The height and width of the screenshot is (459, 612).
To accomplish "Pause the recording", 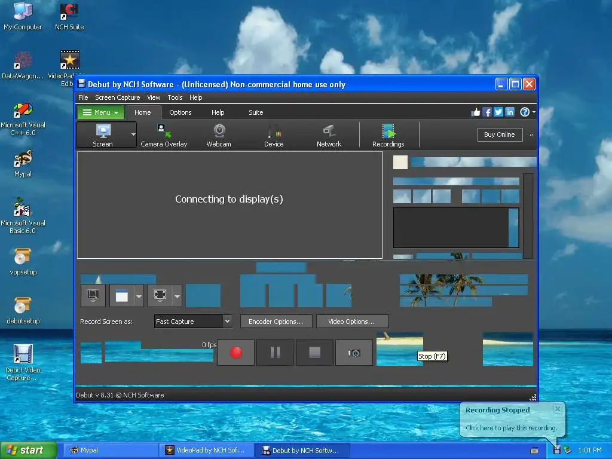I will pyautogui.click(x=275, y=353).
